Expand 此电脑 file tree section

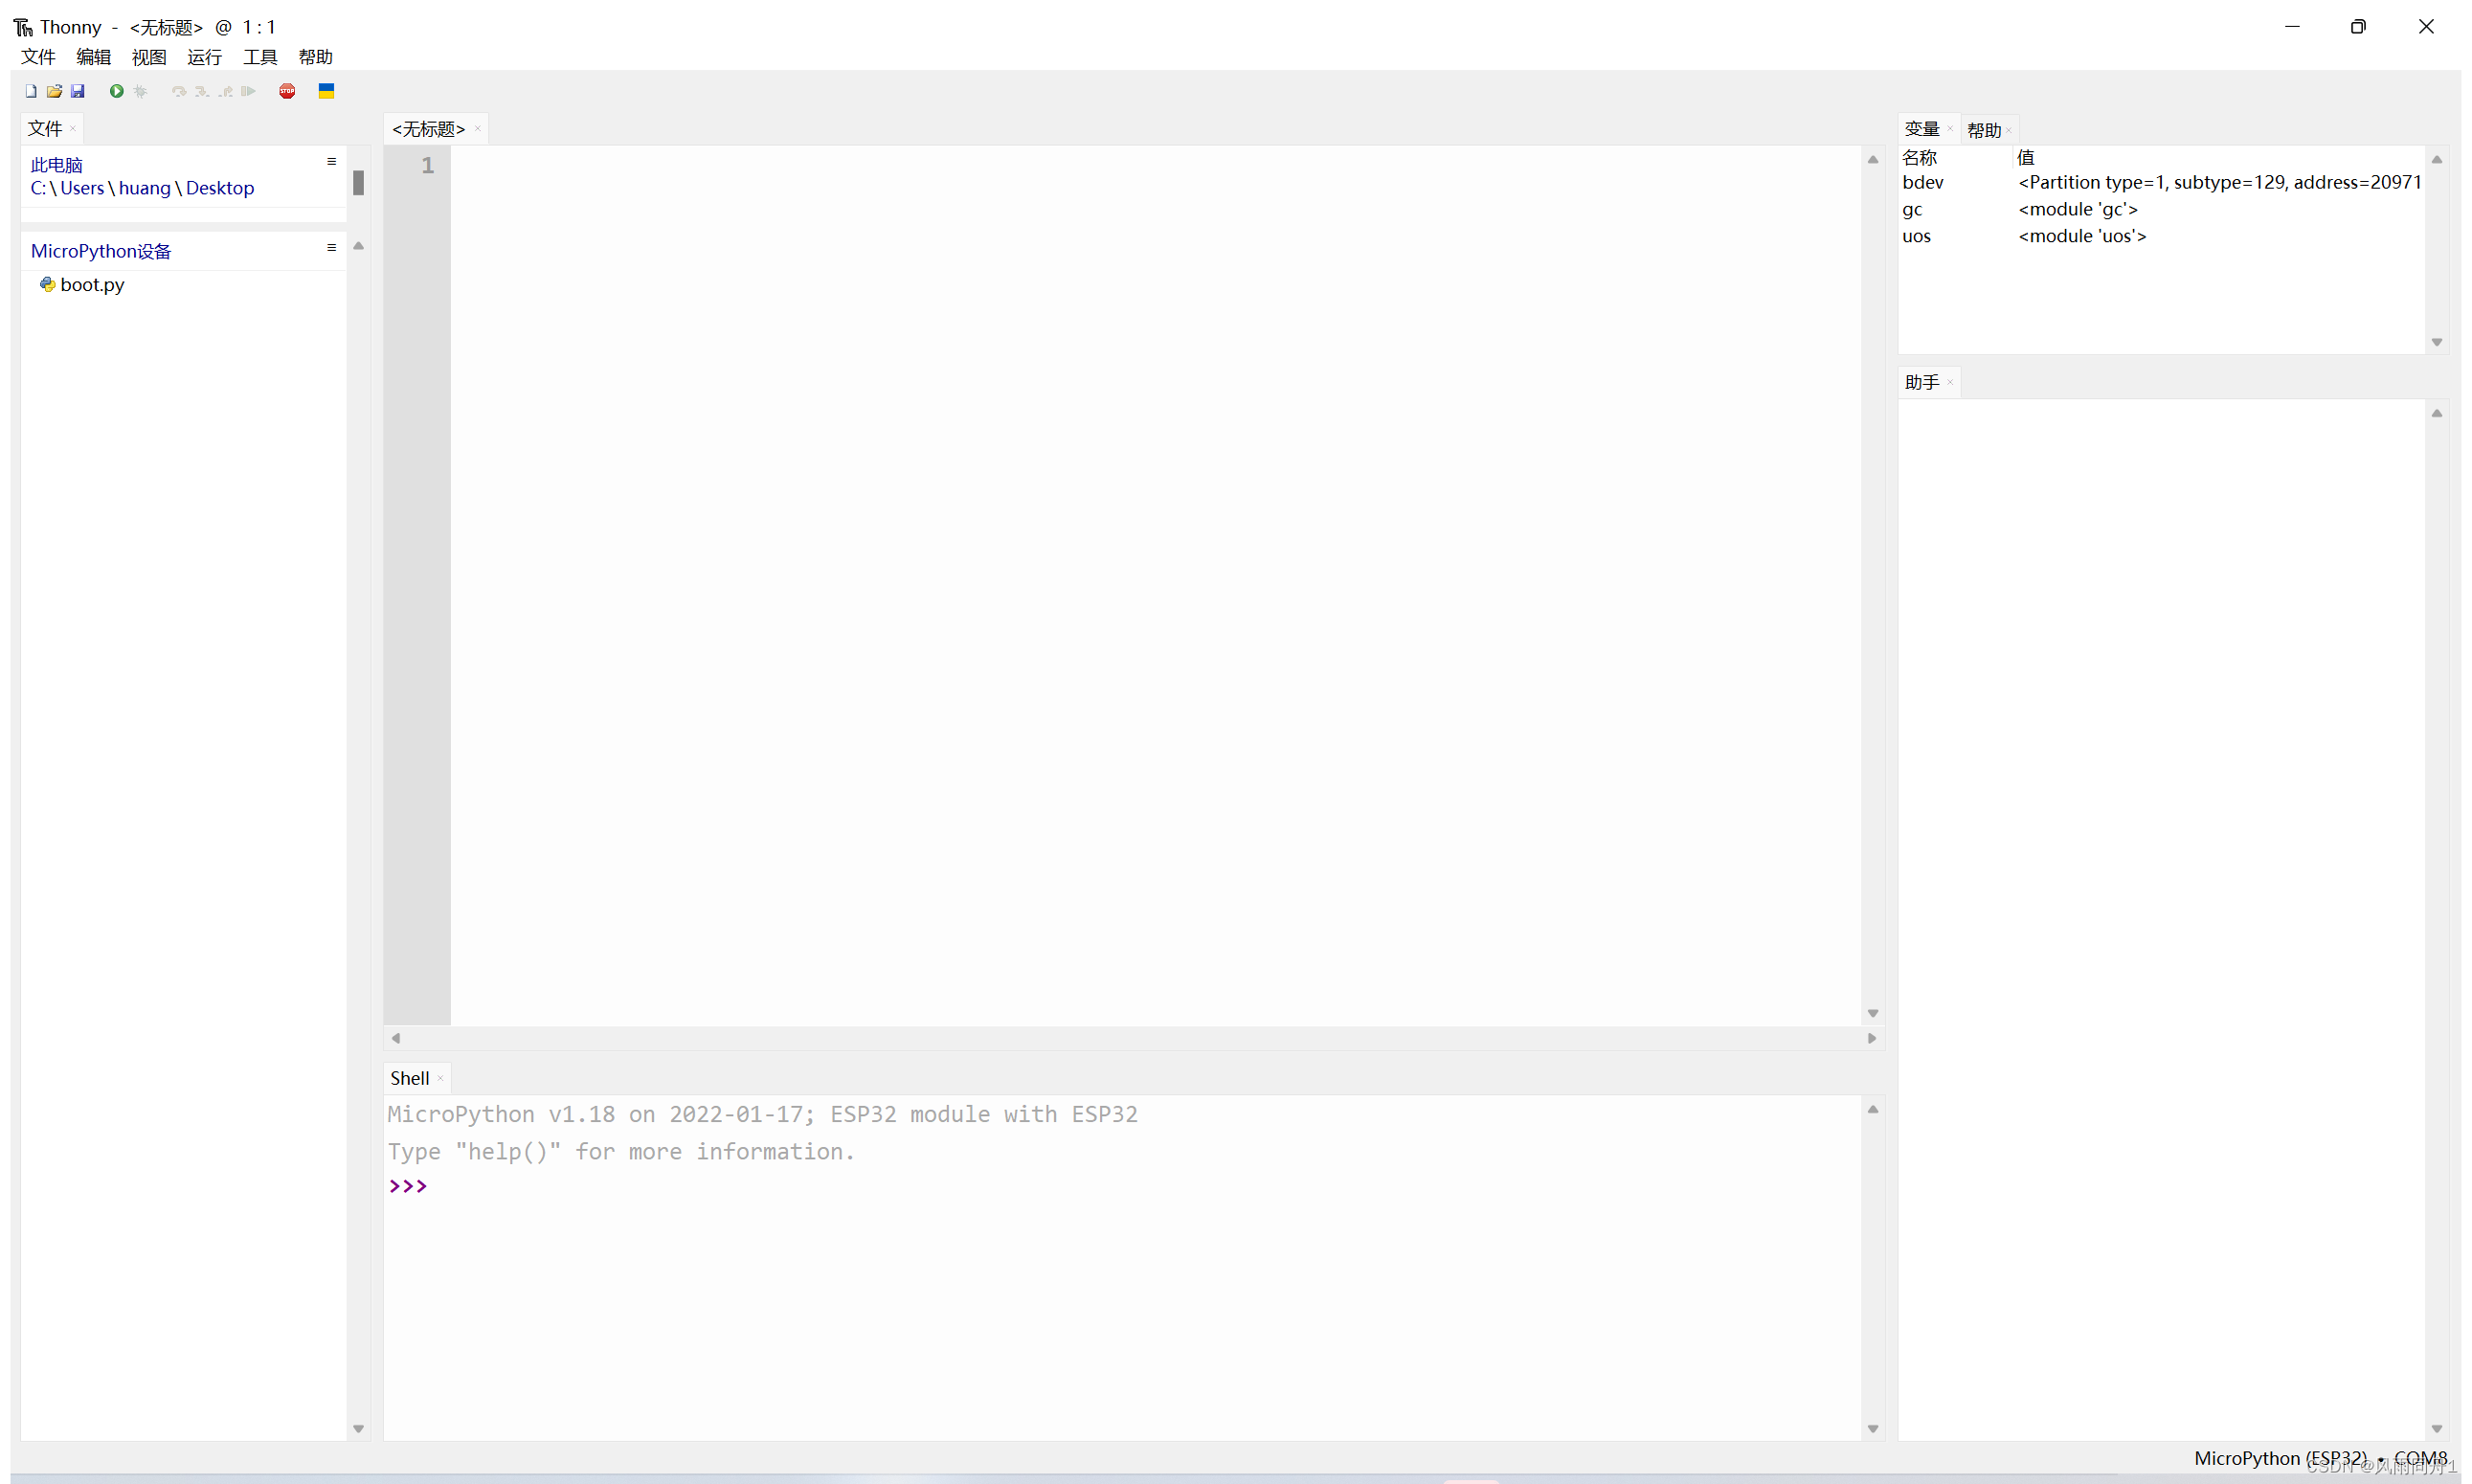332,163
